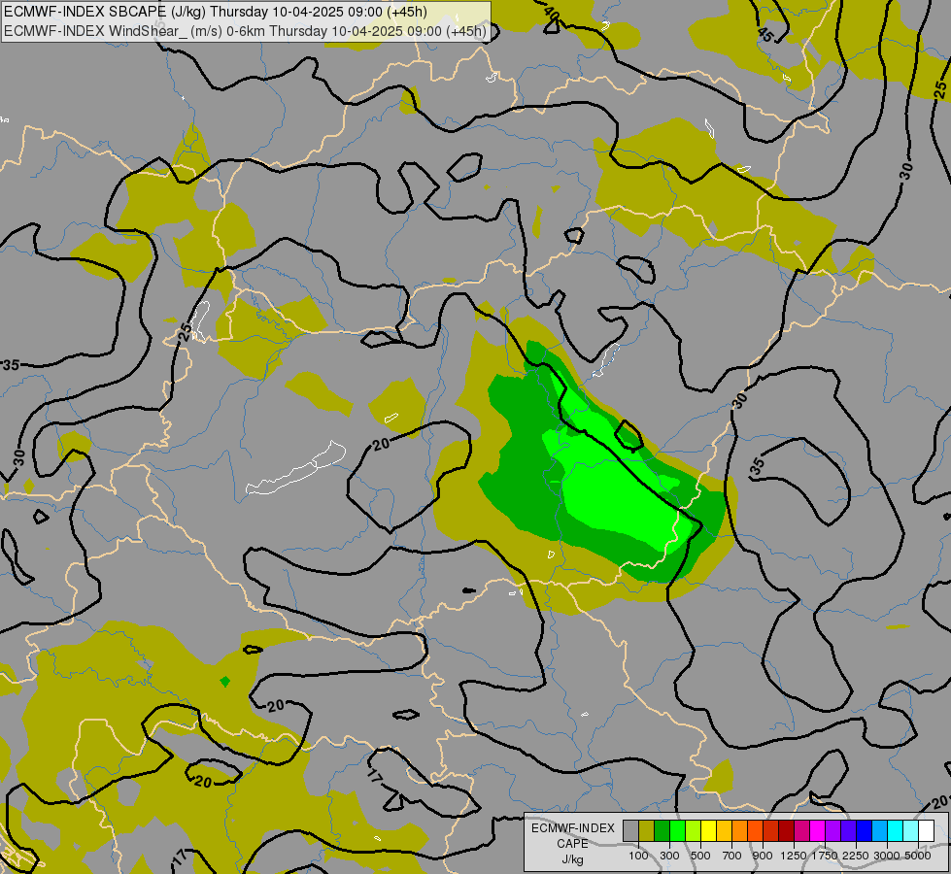Click the SBCAPE title line
The image size is (951, 874).
click(x=216, y=12)
